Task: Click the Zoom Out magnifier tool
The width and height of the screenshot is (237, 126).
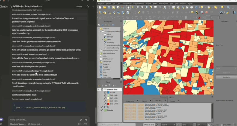Action: tap(142, 7)
